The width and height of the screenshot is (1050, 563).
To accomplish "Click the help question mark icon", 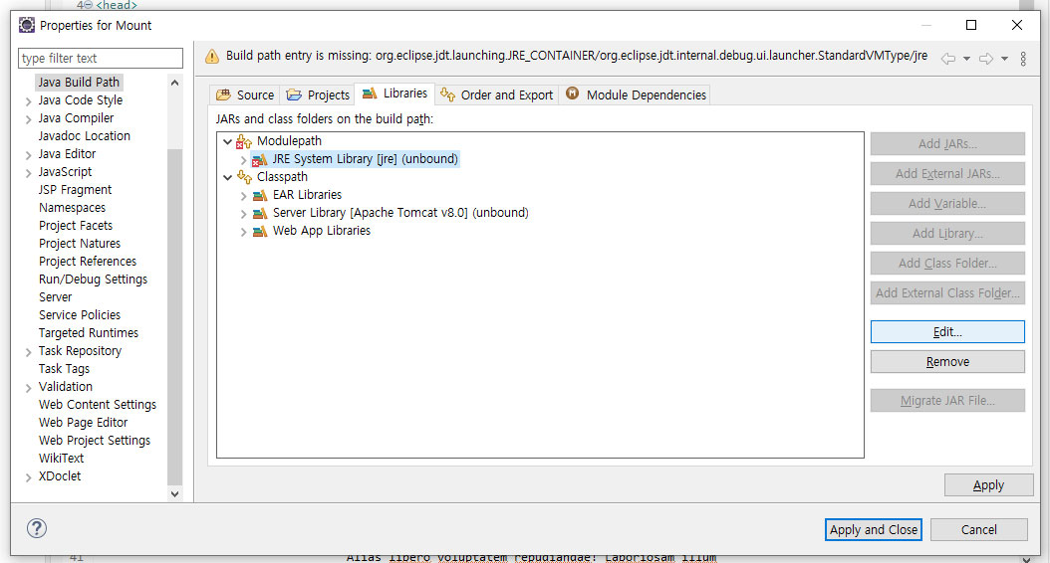I will coord(37,528).
